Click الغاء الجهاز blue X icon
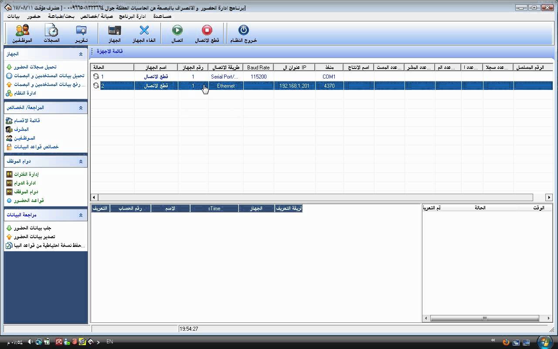 [144, 30]
